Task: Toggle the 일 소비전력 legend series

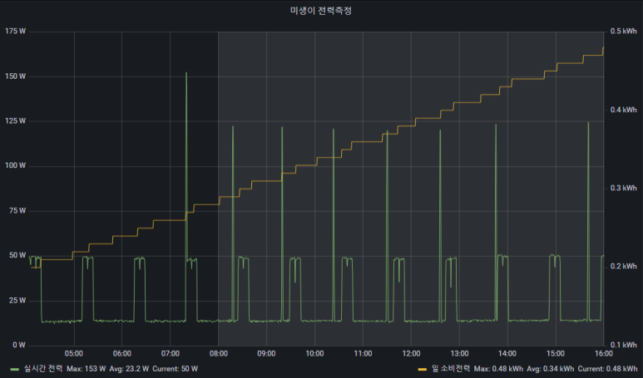Action: [x=451, y=369]
